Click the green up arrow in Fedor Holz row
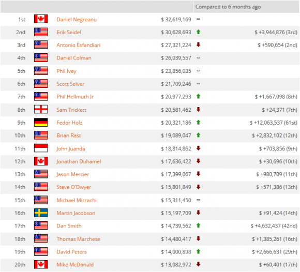 [198, 122]
